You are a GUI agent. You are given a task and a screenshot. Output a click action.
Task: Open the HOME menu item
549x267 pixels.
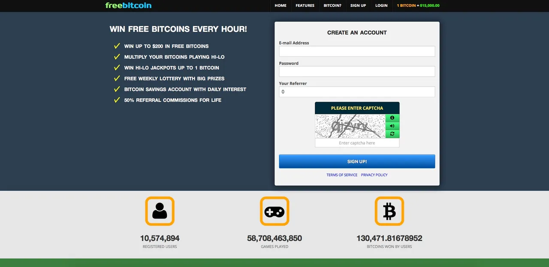point(281,6)
